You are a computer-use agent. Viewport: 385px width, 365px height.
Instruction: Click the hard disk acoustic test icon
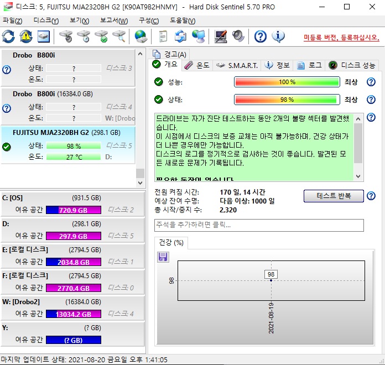click(x=66, y=36)
